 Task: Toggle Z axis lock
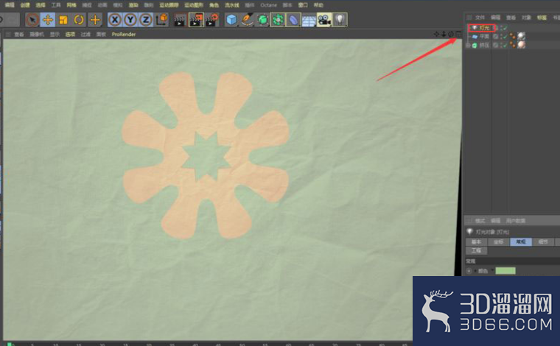click(x=146, y=20)
